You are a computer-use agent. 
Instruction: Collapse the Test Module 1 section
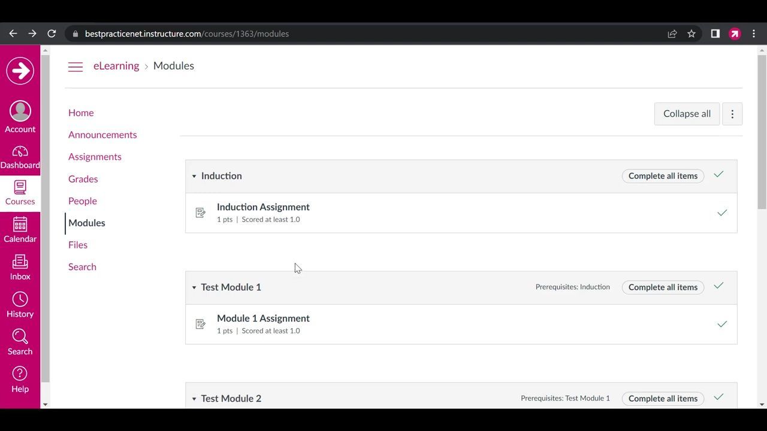[194, 287]
